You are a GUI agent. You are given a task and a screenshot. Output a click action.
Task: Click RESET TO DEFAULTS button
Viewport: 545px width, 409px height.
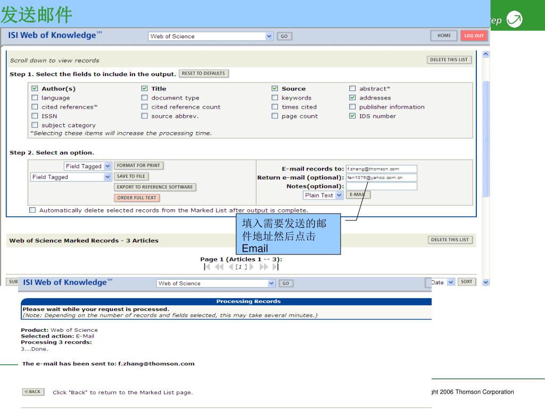204,73
